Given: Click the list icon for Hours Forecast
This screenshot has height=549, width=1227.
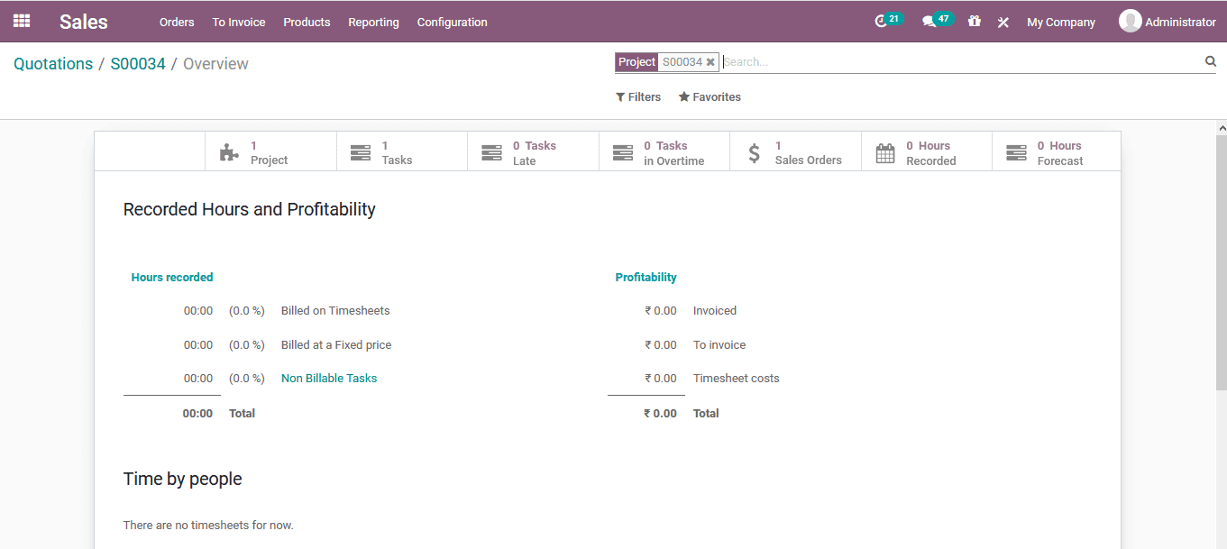Looking at the screenshot, I should [1016, 152].
